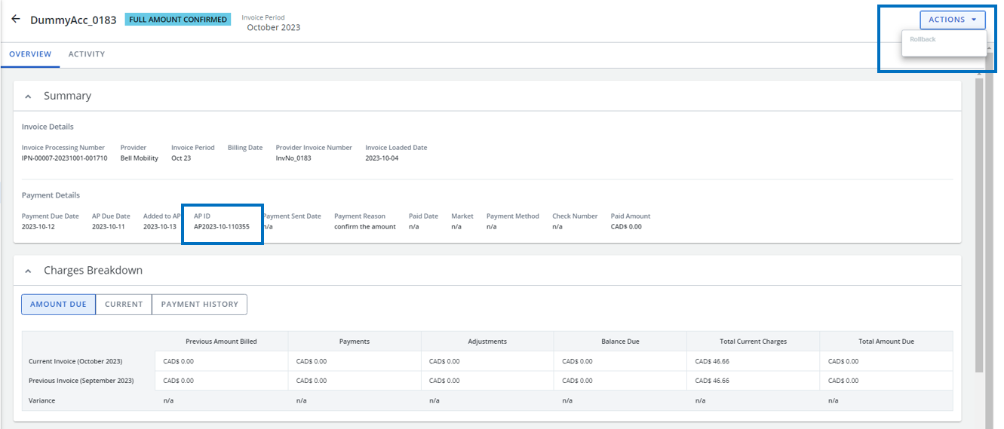Click the Balance Due column header
The width and height of the screenshot is (1004, 429).
click(x=620, y=342)
